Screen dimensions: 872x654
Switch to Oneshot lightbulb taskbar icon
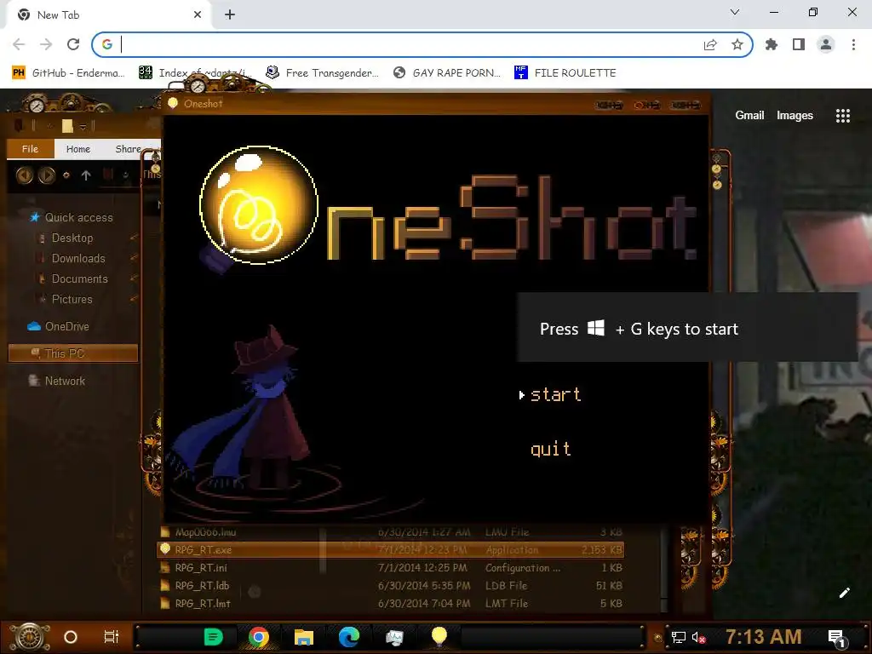coord(439,637)
